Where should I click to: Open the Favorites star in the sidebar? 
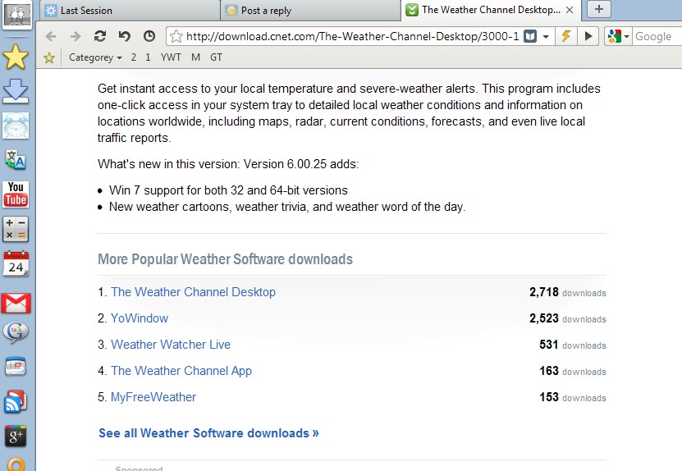coord(16,57)
